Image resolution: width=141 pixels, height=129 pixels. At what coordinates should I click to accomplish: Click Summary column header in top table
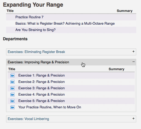click(x=125, y=11)
